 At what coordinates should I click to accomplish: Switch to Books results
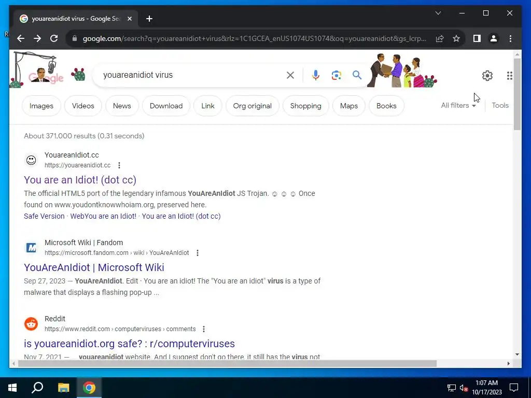point(386,106)
